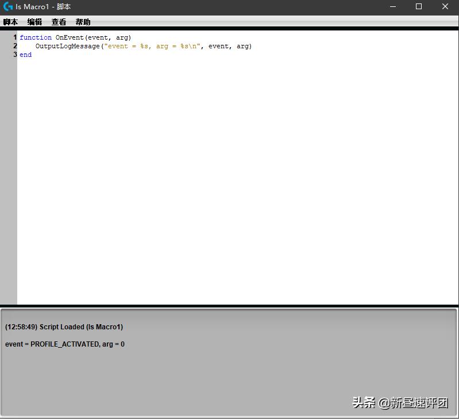Open the 脚本 menu

[10, 22]
